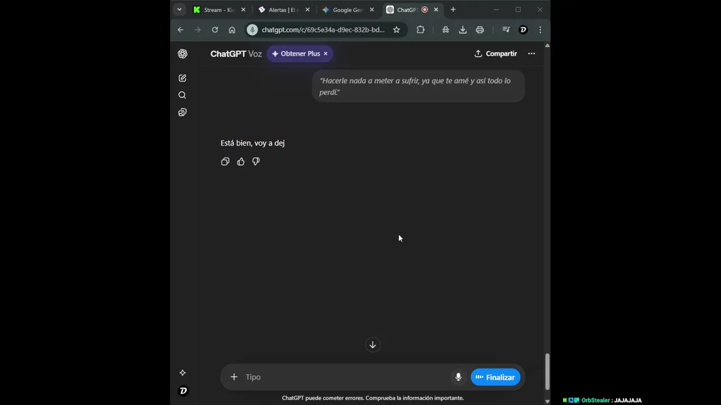Image resolution: width=721 pixels, height=405 pixels.
Task: End voice mode with Finalizar
Action: (496, 377)
